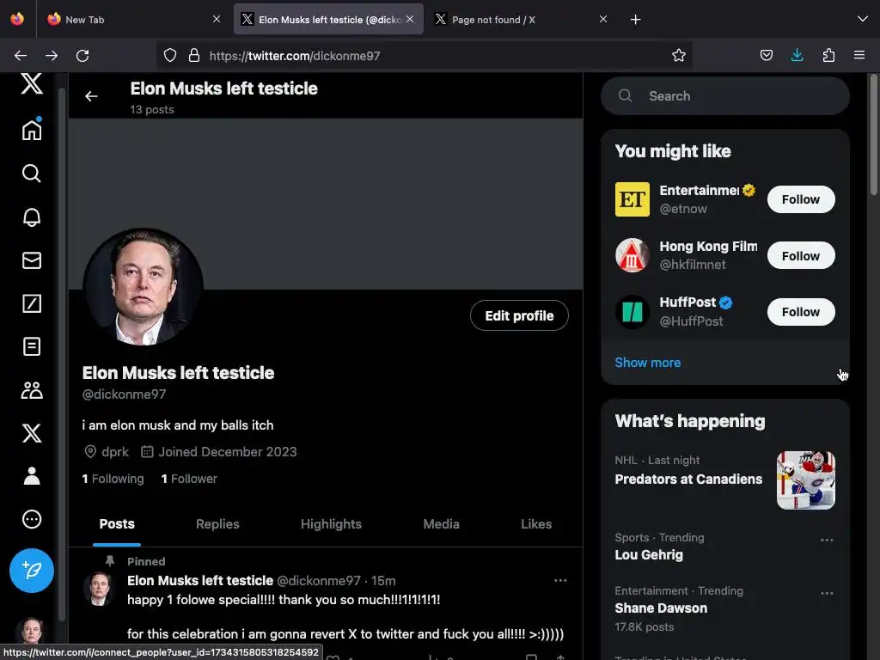Open tracking protection shield icon
Viewport: 880px width, 660px height.
tap(169, 56)
